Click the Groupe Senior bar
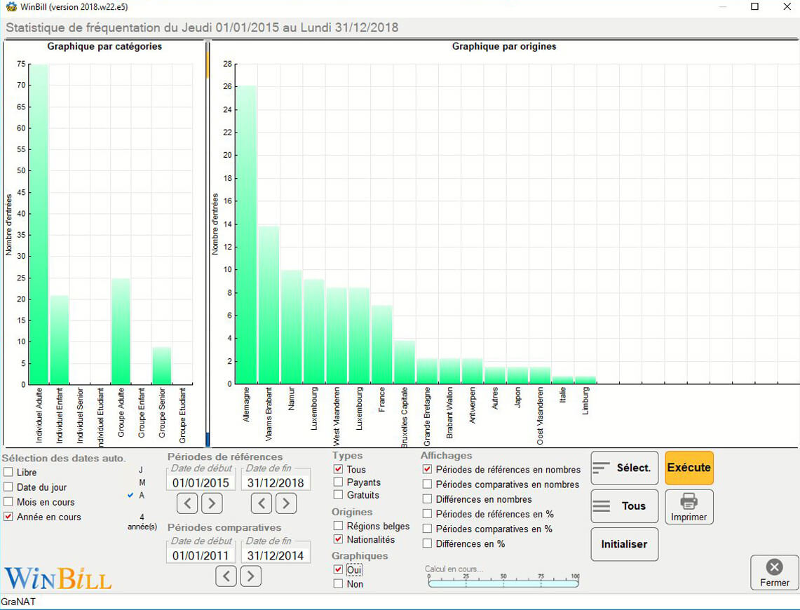 (x=162, y=365)
